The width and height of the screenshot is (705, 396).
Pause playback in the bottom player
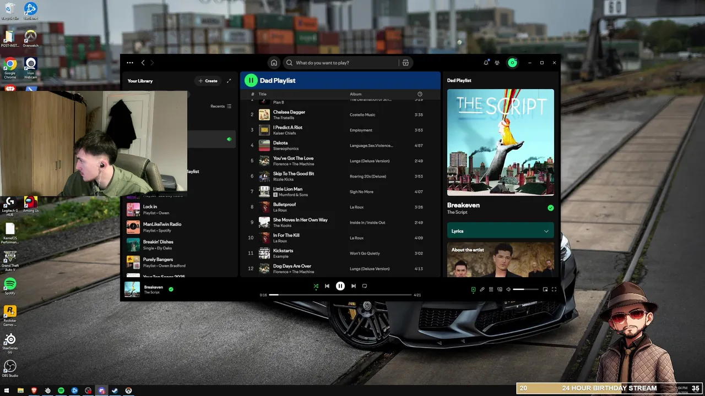pos(340,286)
